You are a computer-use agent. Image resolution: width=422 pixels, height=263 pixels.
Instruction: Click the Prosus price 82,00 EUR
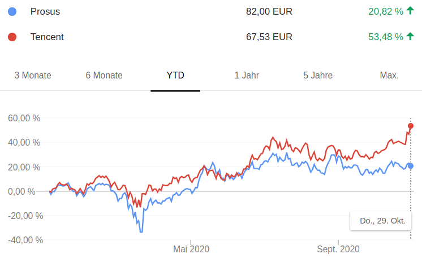269,11
